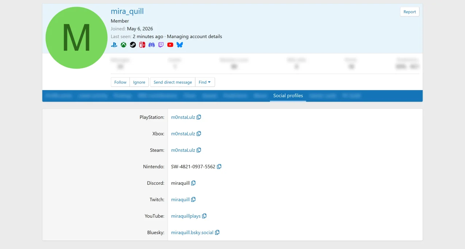Click the mira_quill username heading
465x249 pixels.
(127, 11)
